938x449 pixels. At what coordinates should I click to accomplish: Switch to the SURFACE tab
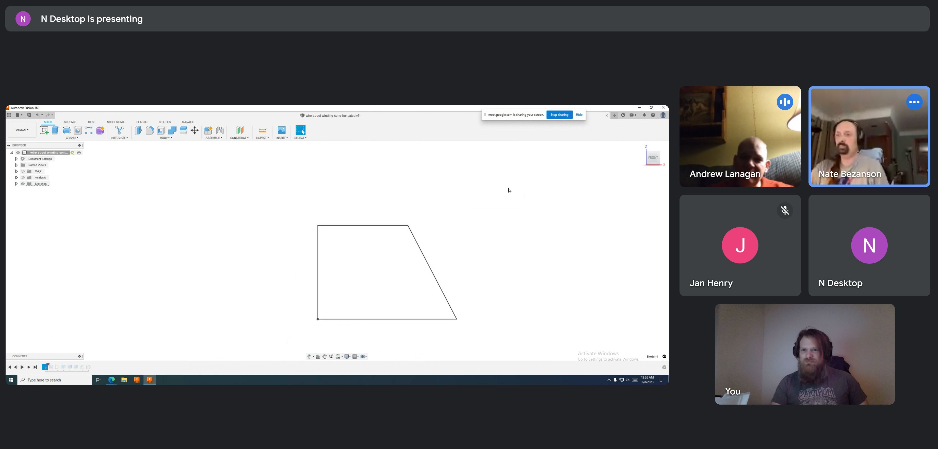[x=70, y=122]
